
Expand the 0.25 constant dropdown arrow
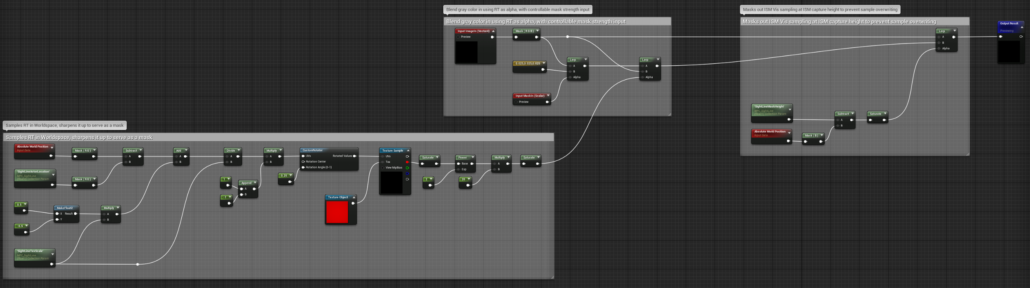pos(290,175)
